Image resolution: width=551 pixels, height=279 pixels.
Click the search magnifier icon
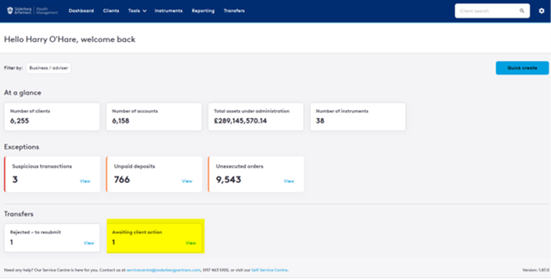[x=522, y=11]
